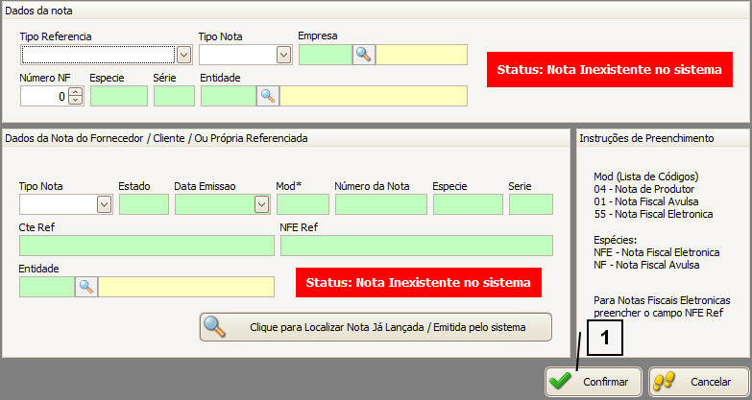Open the lower Entidade search magnifier below Cte Ref
Image resolution: width=752 pixels, height=400 pixels.
point(86,287)
